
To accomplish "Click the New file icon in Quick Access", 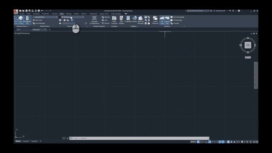I will pos(20,11).
